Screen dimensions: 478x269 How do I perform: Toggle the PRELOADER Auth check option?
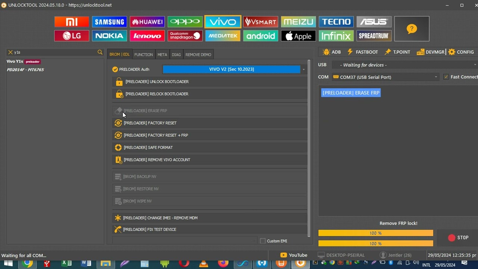(x=115, y=69)
